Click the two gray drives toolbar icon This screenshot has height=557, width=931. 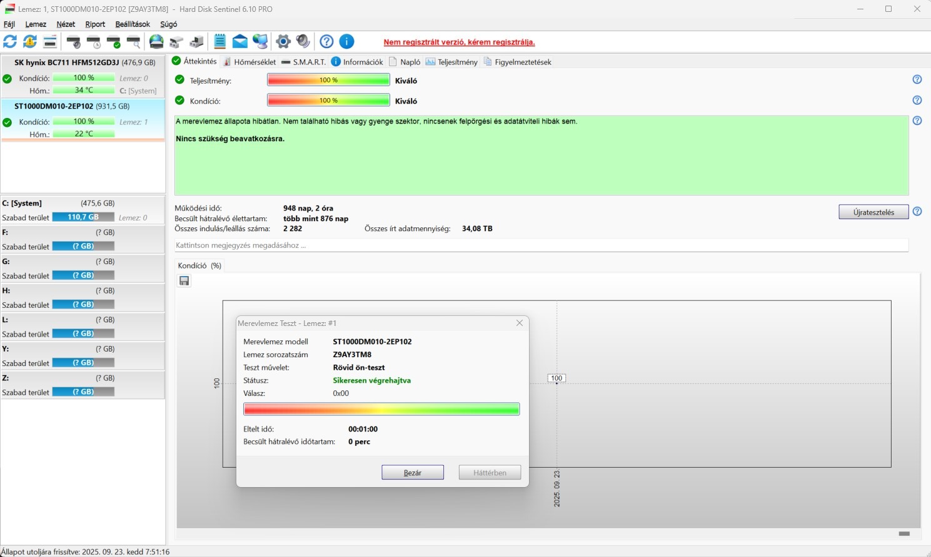[x=176, y=42]
